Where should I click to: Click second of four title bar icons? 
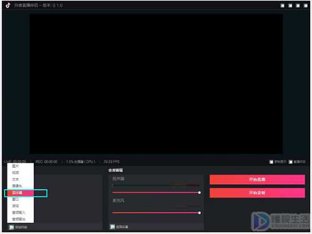(x=290, y=6)
